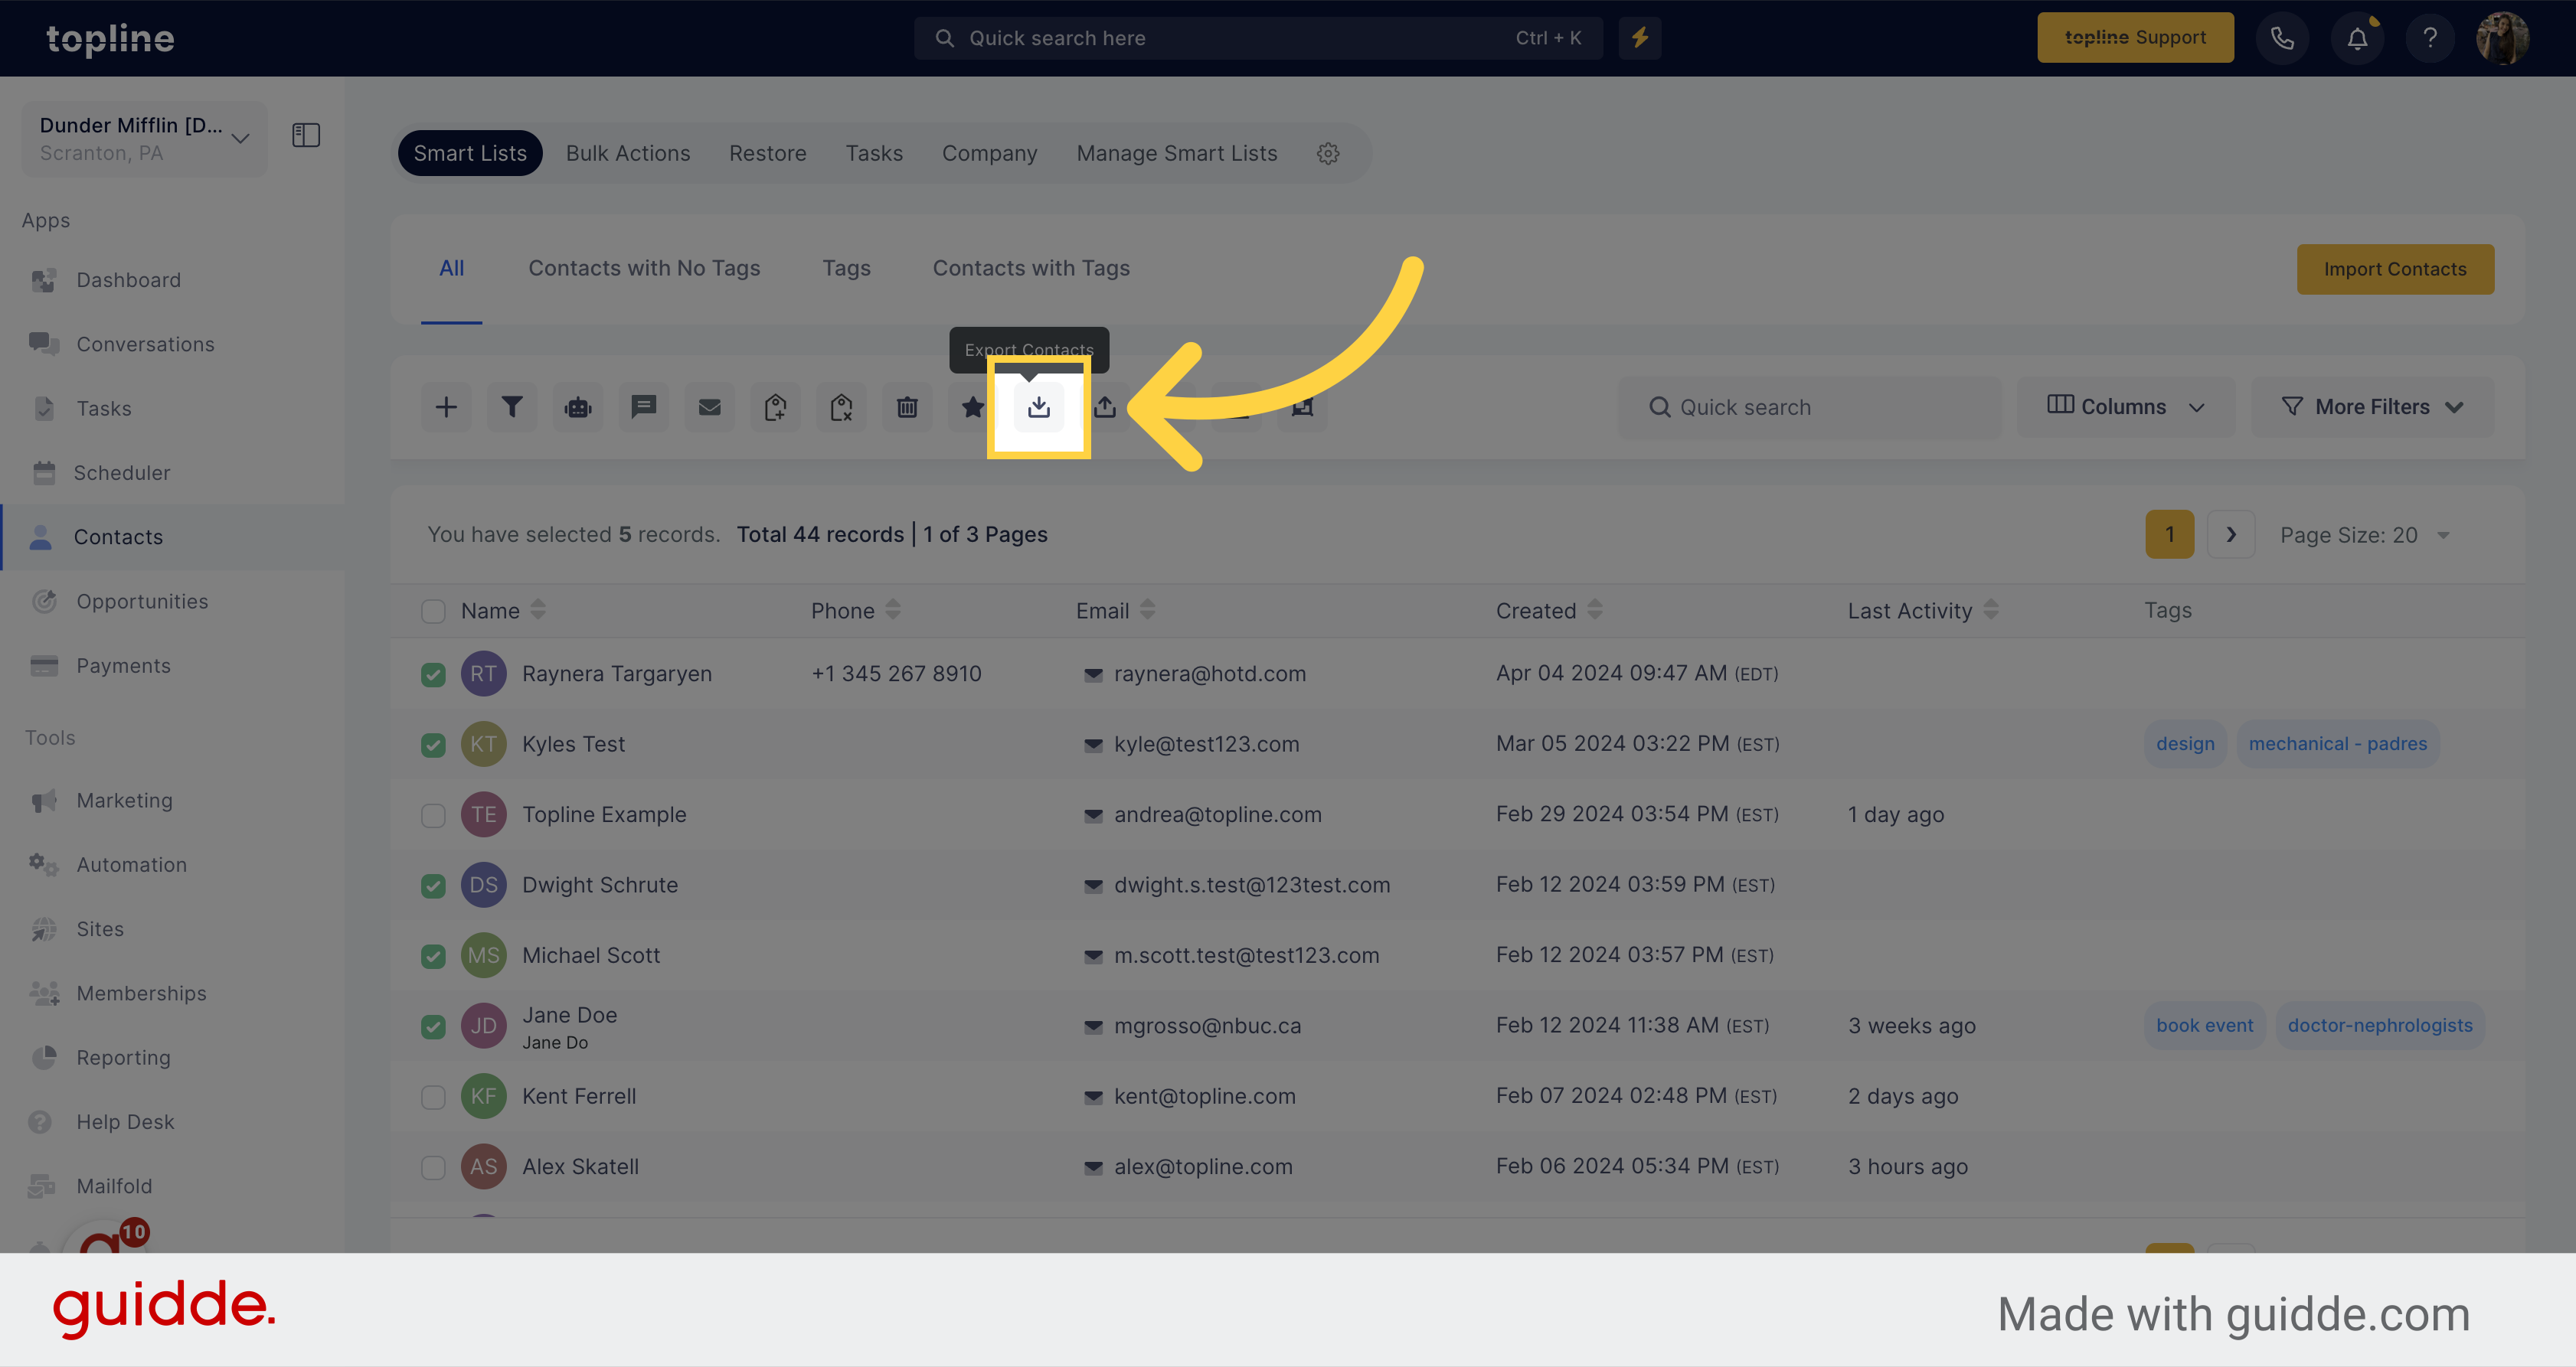2576x1367 pixels.
Task: Click the send email envelope icon
Action: [x=709, y=406]
